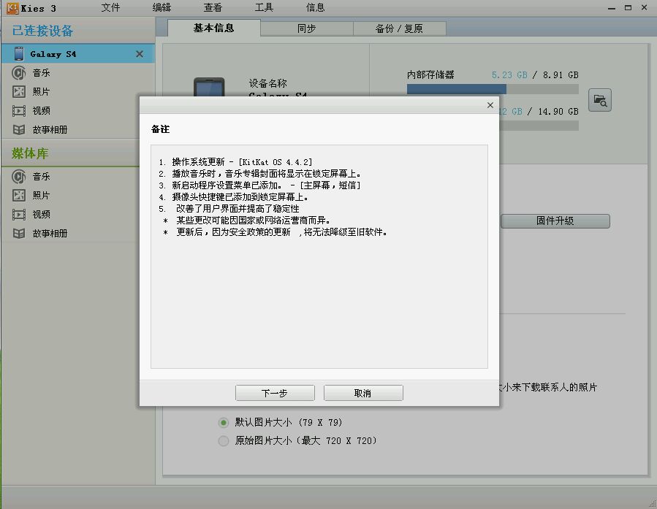657x509 pixels.
Task: Disconnect Galaxy S4 with its X icon
Action: coord(140,54)
